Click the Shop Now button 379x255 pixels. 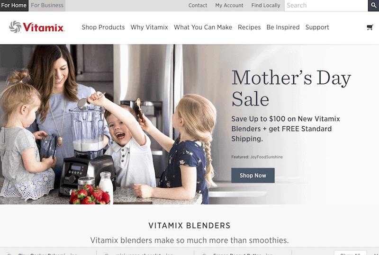(253, 176)
